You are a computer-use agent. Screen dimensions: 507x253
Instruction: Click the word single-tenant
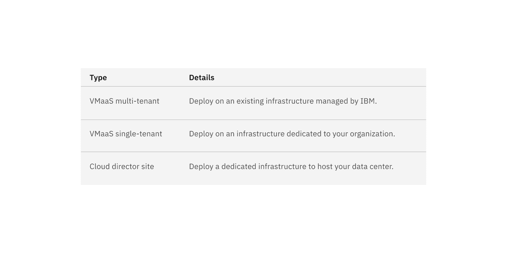(139, 134)
